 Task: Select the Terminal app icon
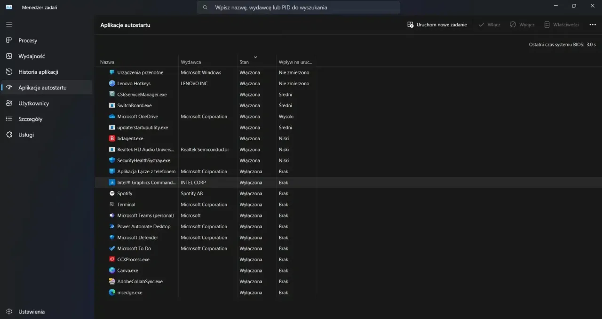(x=112, y=204)
